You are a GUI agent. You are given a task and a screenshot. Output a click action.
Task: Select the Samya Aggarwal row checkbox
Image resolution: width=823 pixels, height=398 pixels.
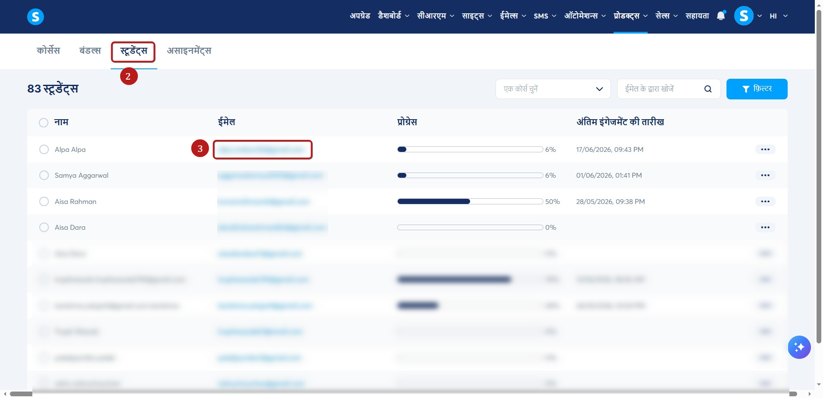tap(44, 175)
